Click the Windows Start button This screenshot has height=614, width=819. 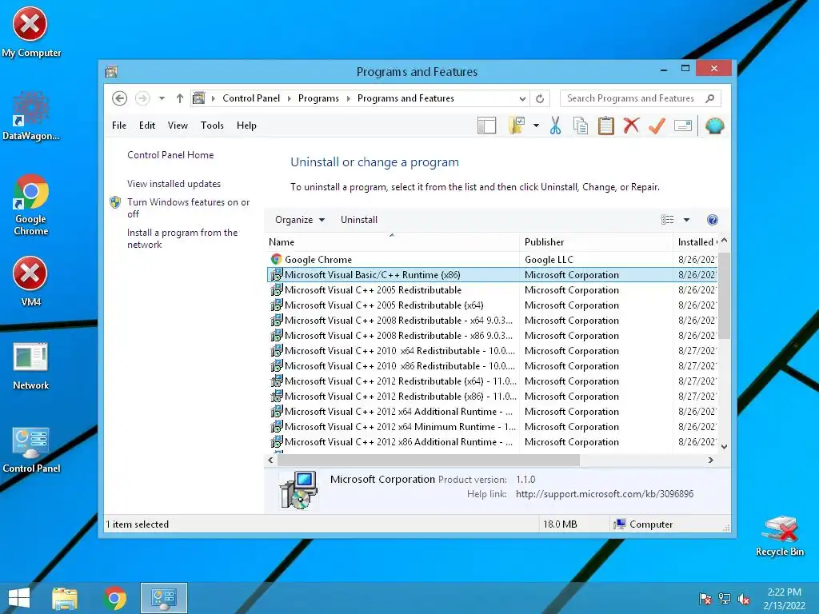pyautogui.click(x=19, y=598)
